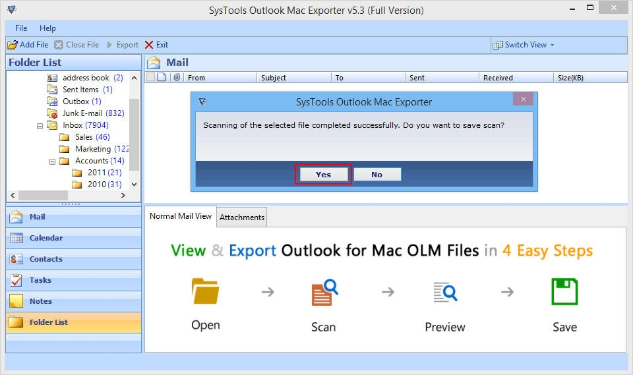
Task: Select Sales (46) folder label
Action: point(92,137)
